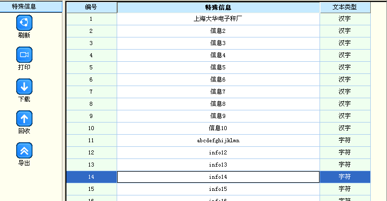387x201 pixels.
Task: Select the 特殊信息 sidebar panel header
Action: click(x=31, y=7)
